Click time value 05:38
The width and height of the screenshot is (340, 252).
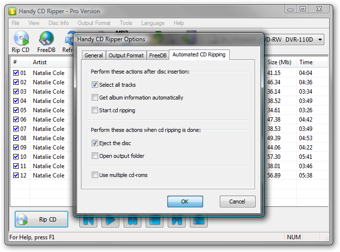(x=306, y=176)
